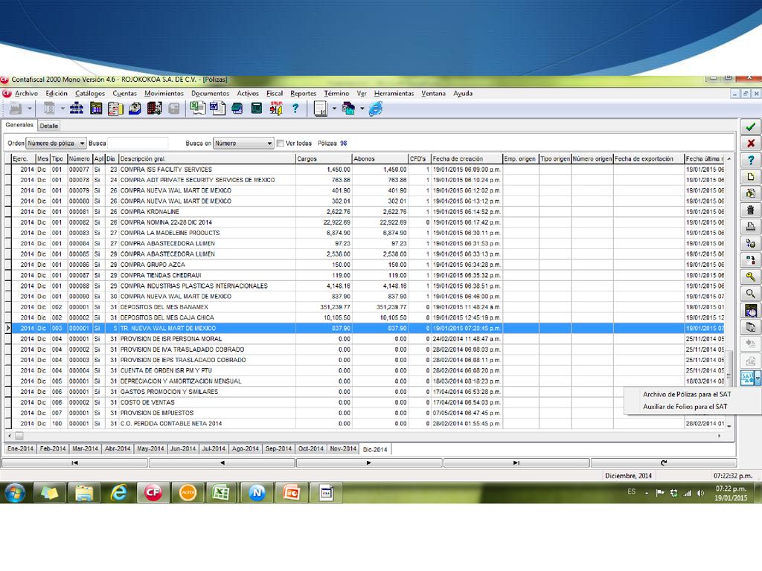Click the refresh navigation button
The image size is (762, 571).
pyautogui.click(x=664, y=462)
